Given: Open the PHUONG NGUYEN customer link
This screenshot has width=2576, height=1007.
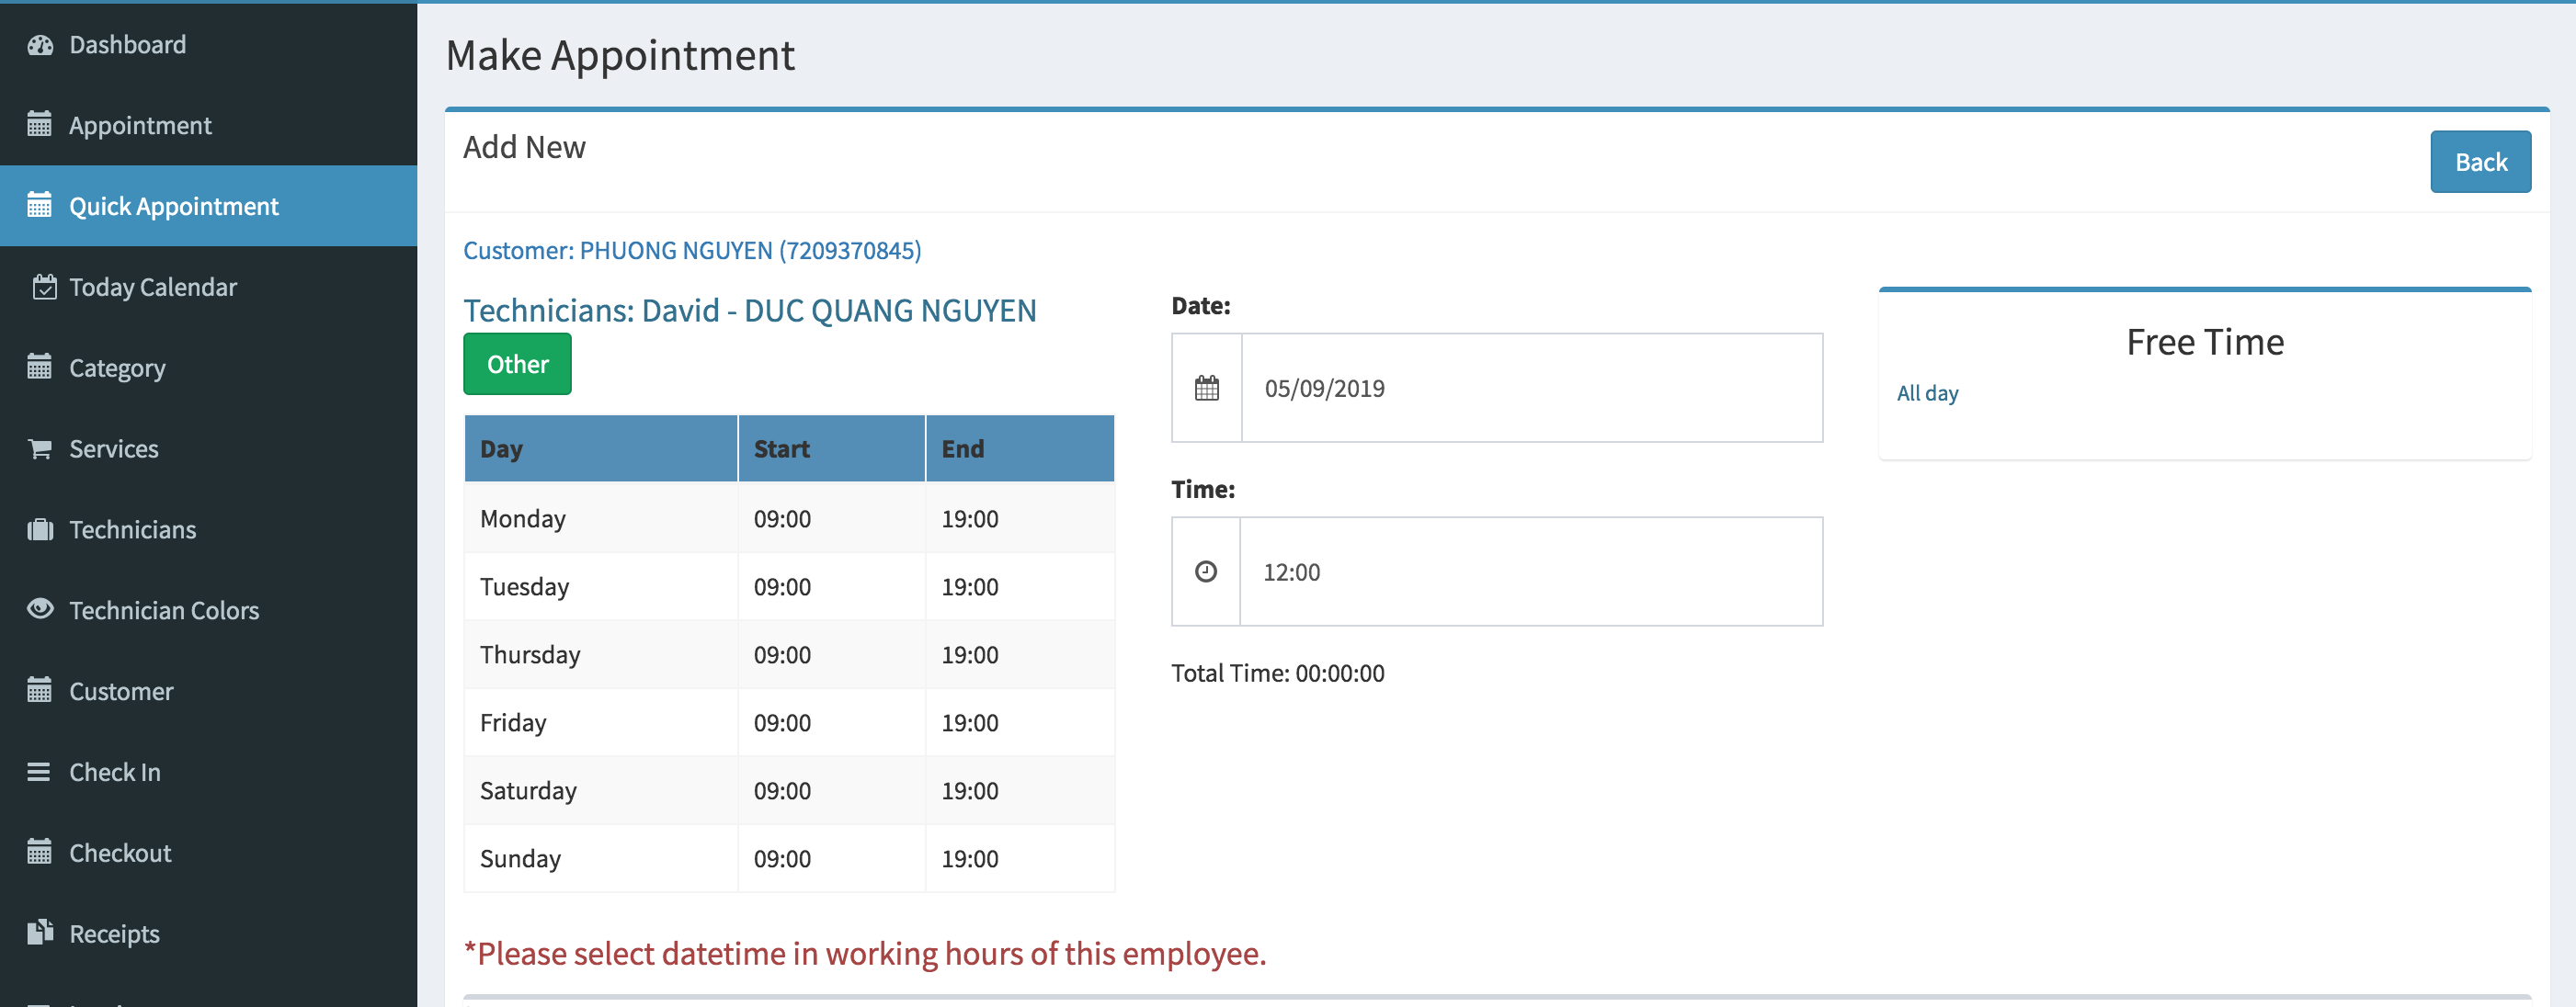Looking at the screenshot, I should coord(692,250).
